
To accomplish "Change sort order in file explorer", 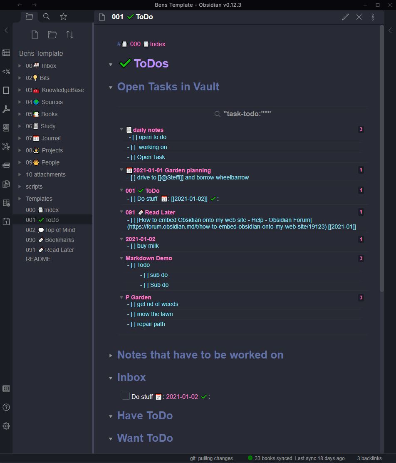I will coord(70,35).
